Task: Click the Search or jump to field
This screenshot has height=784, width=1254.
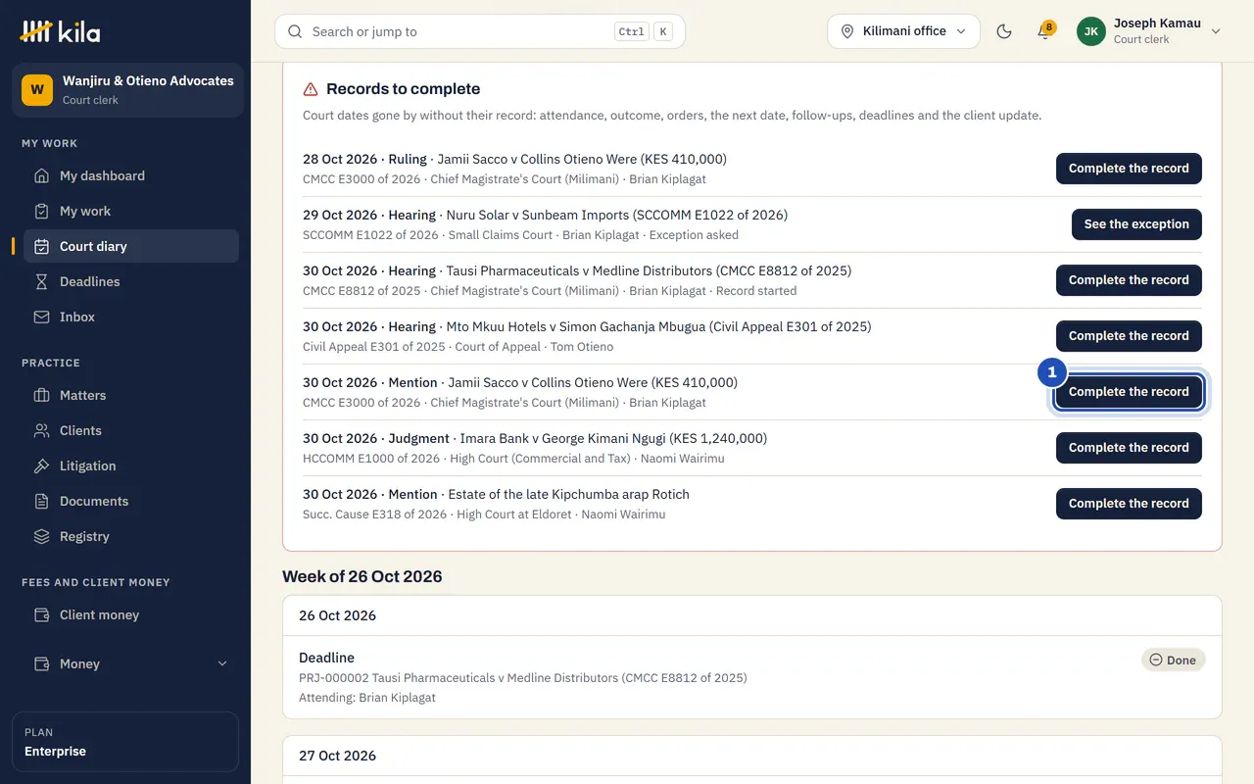Action: [480, 31]
